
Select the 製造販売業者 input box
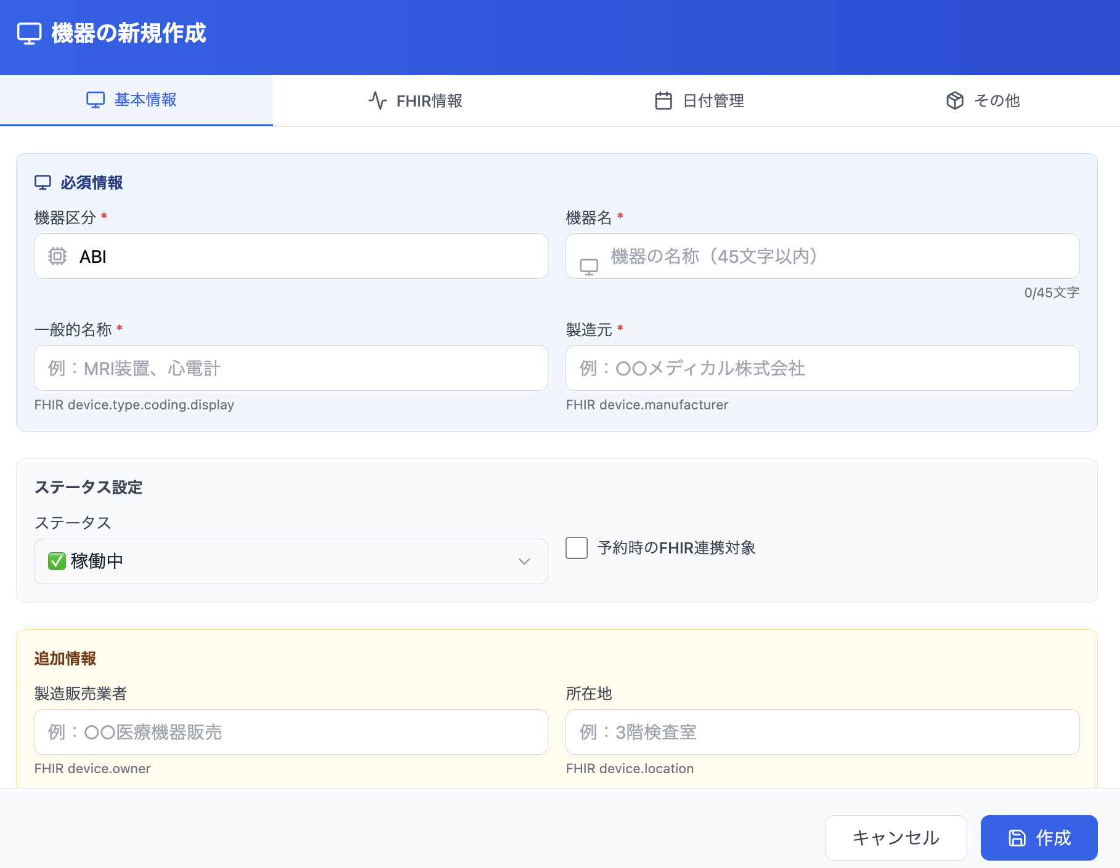[291, 732]
